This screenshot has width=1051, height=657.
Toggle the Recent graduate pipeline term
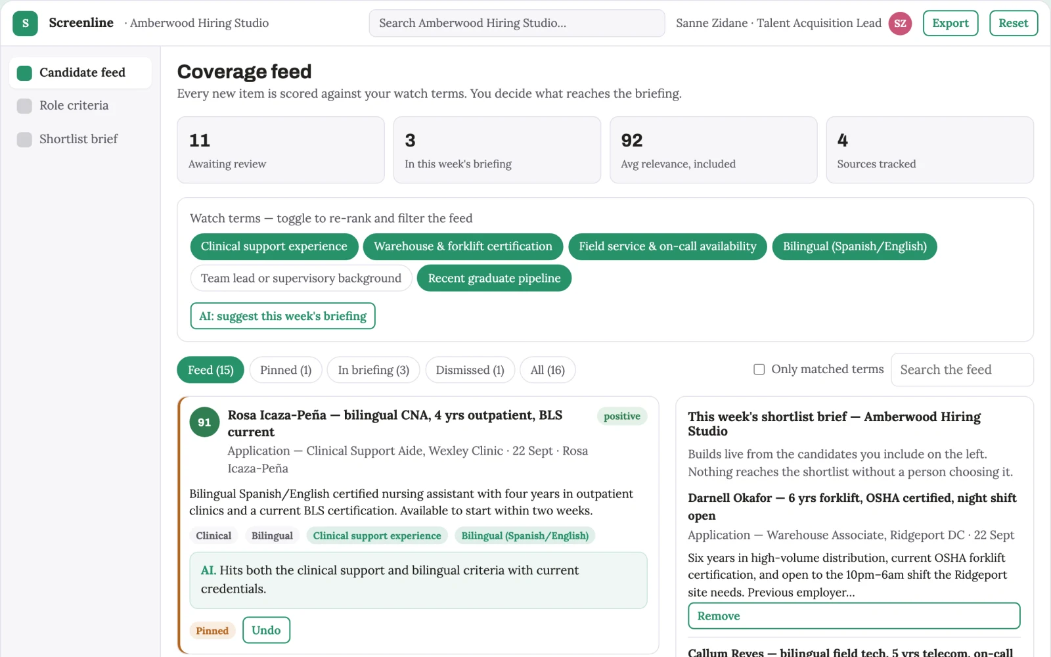click(x=494, y=278)
